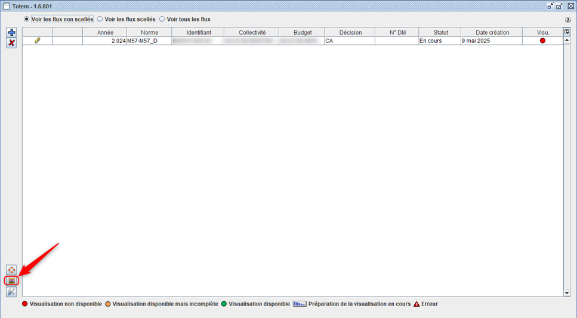The width and height of the screenshot is (577, 318).
Task: Click the Norme column header
Action: click(x=149, y=32)
